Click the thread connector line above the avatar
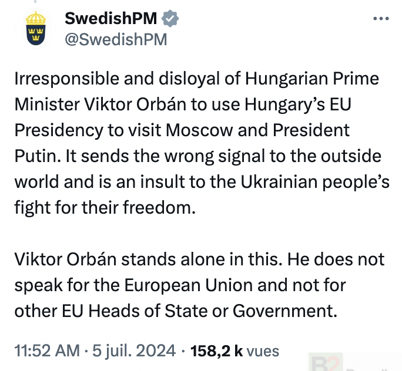The height and width of the screenshot is (371, 402). click(35, 1)
